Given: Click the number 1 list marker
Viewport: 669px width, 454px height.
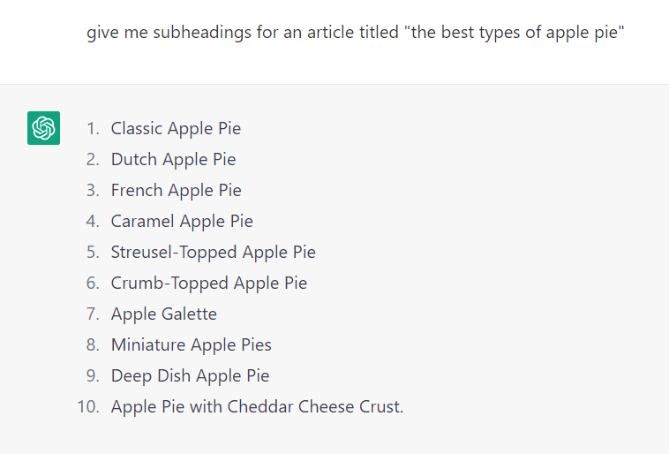Looking at the screenshot, I should pyautogui.click(x=93, y=129).
